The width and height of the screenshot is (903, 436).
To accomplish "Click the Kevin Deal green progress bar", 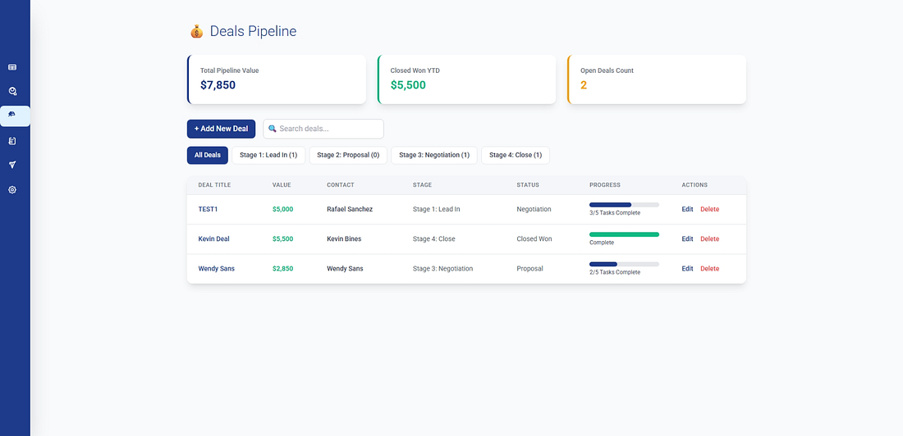I will 624,234.
